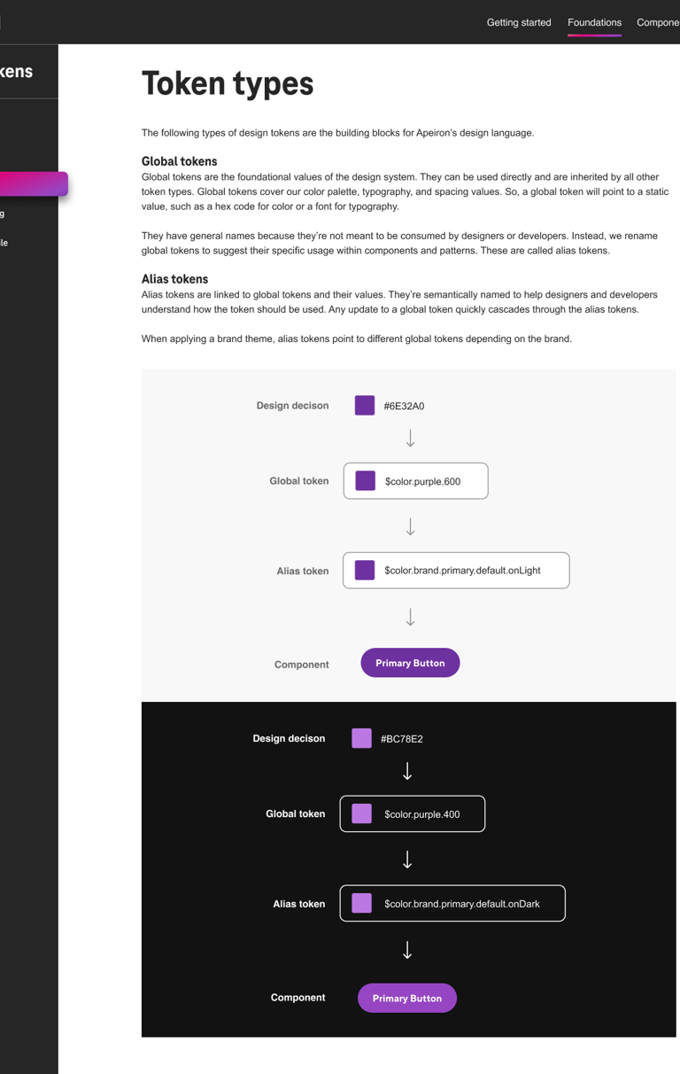680x1074 pixels.
Task: Select the swatch inside the $color.purple.600 token
Action: coord(366,481)
